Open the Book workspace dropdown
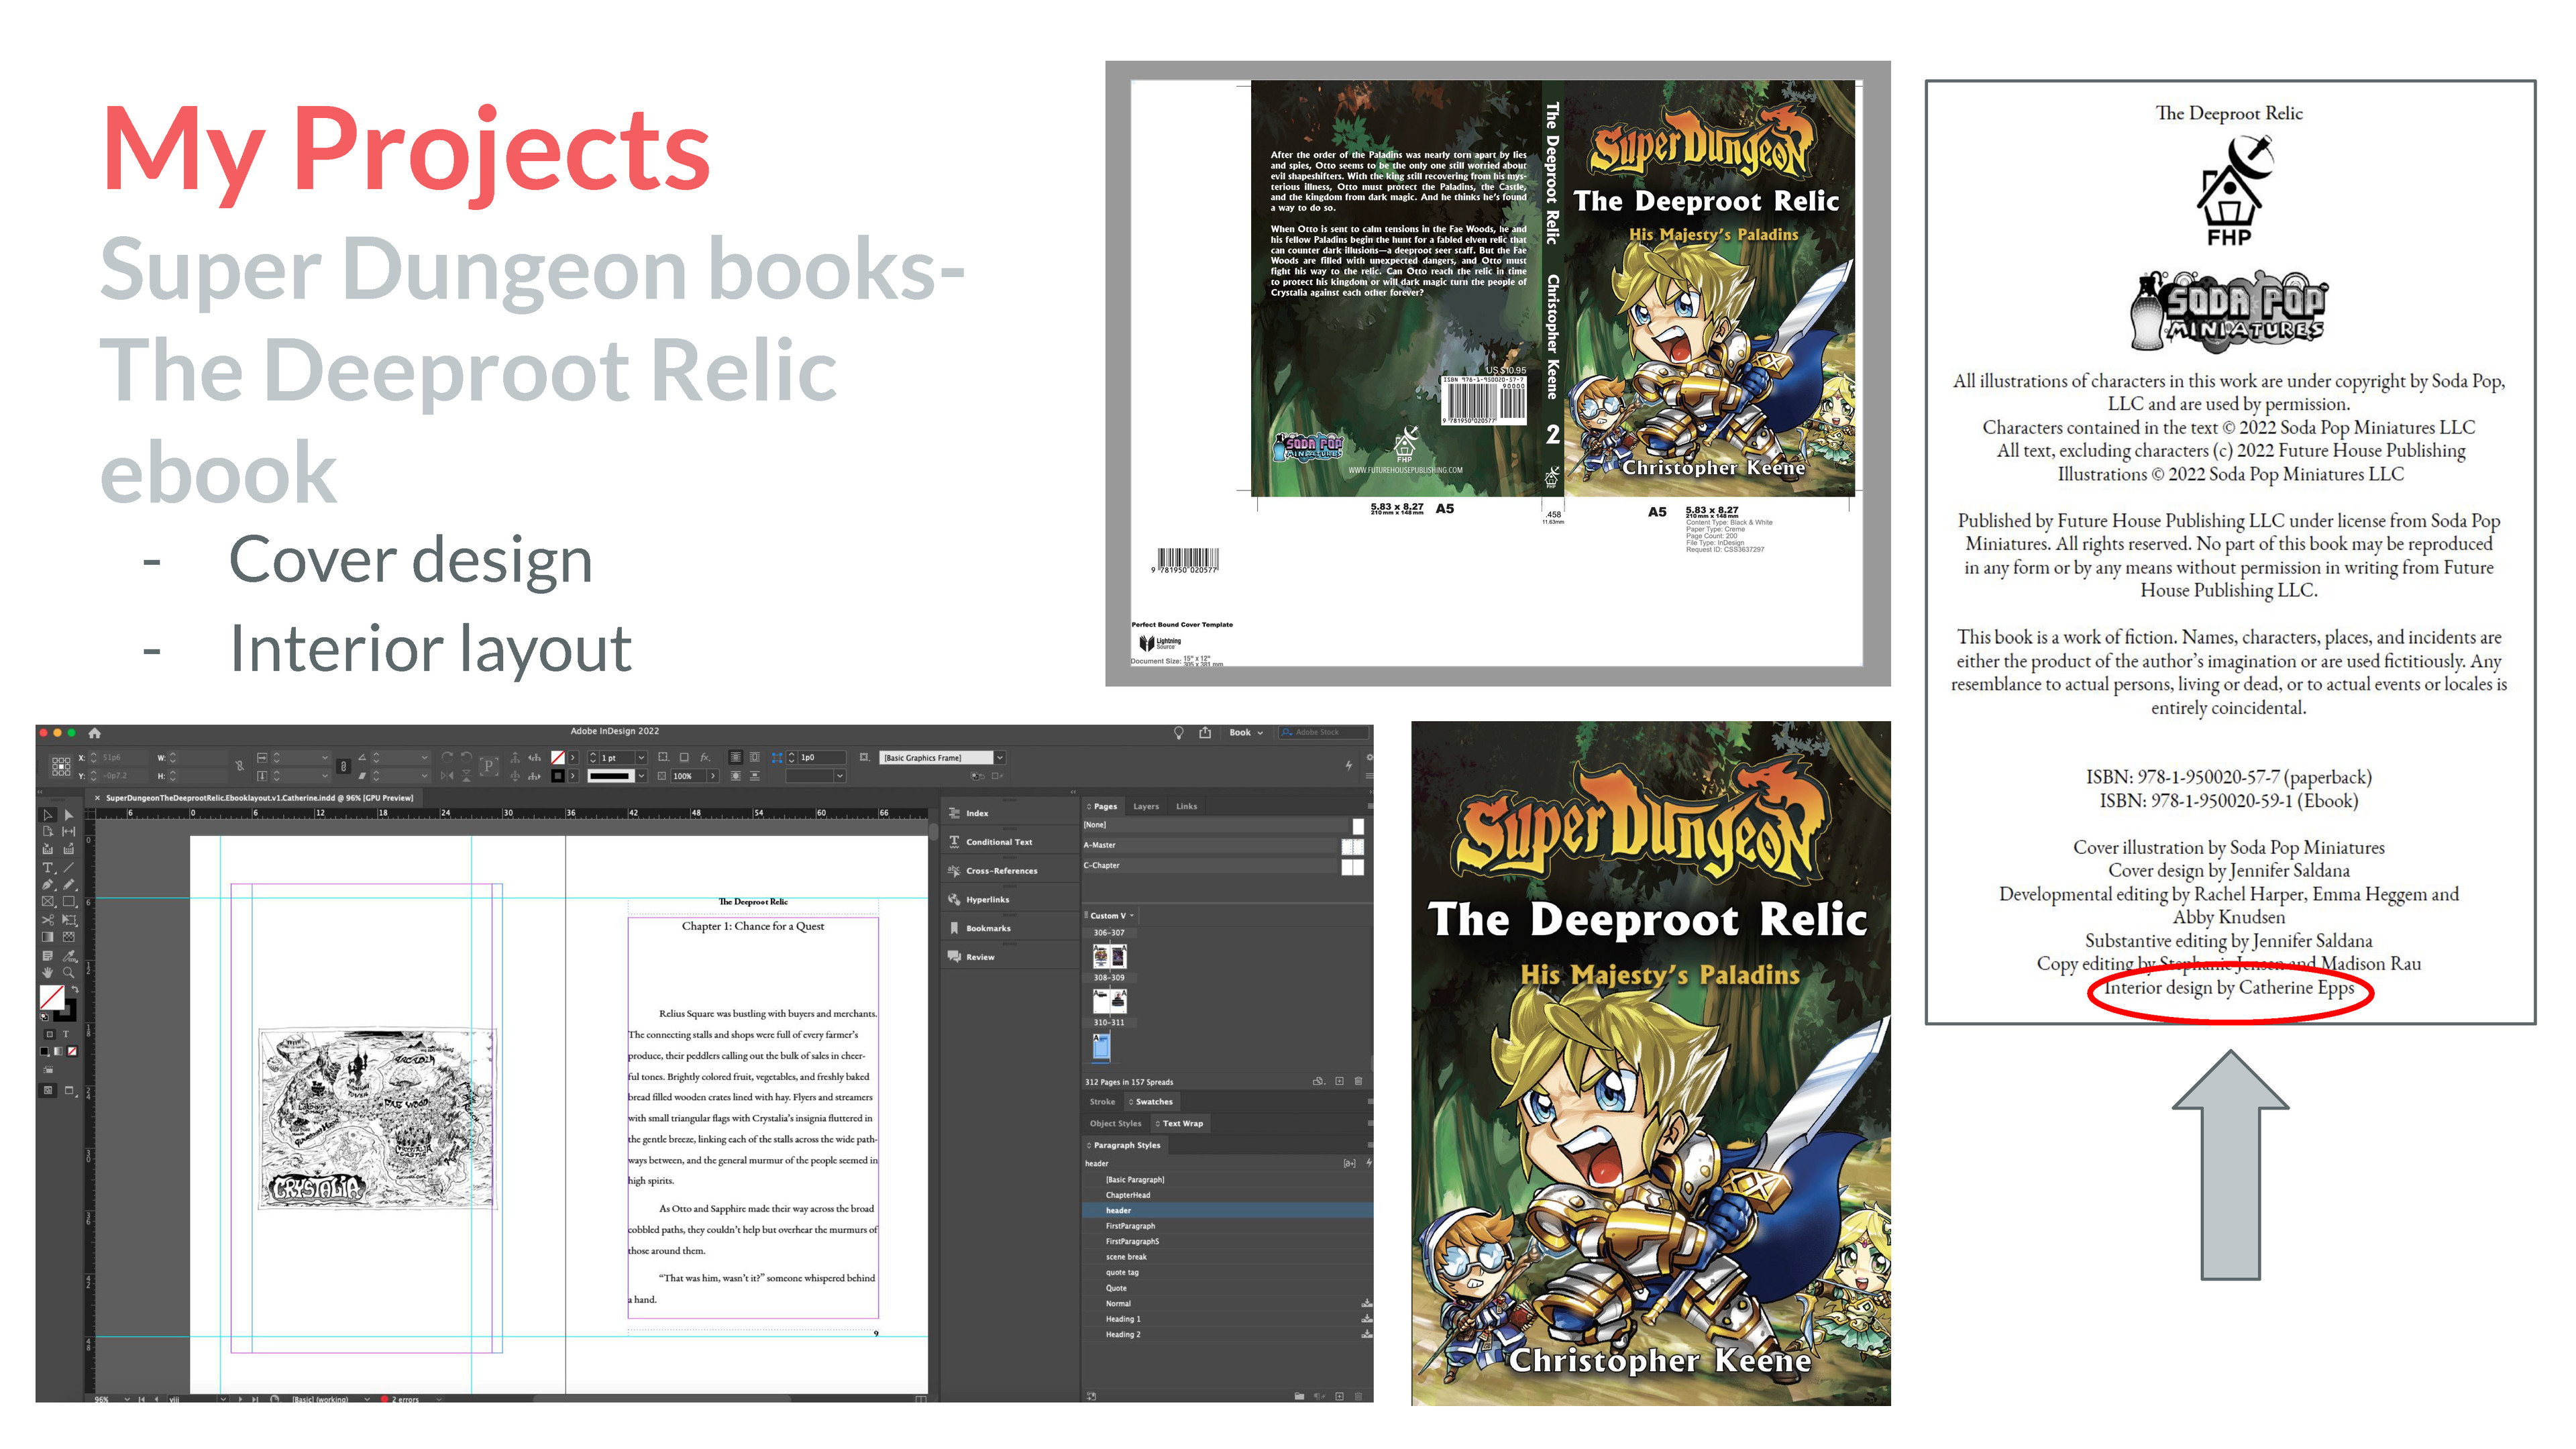Viewport: 2576px width, 1449px height. pyautogui.click(x=1246, y=732)
